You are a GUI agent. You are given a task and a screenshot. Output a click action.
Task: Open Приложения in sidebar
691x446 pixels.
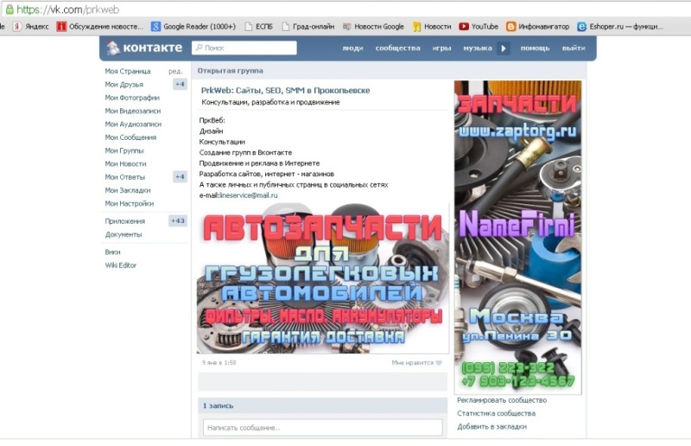(x=124, y=221)
